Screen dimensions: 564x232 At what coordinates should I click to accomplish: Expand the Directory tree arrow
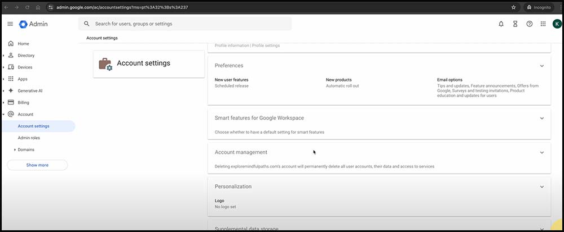pyautogui.click(x=3, y=56)
